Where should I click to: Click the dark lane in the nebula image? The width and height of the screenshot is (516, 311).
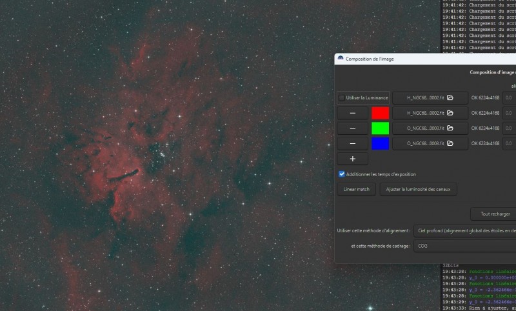click(x=124, y=176)
